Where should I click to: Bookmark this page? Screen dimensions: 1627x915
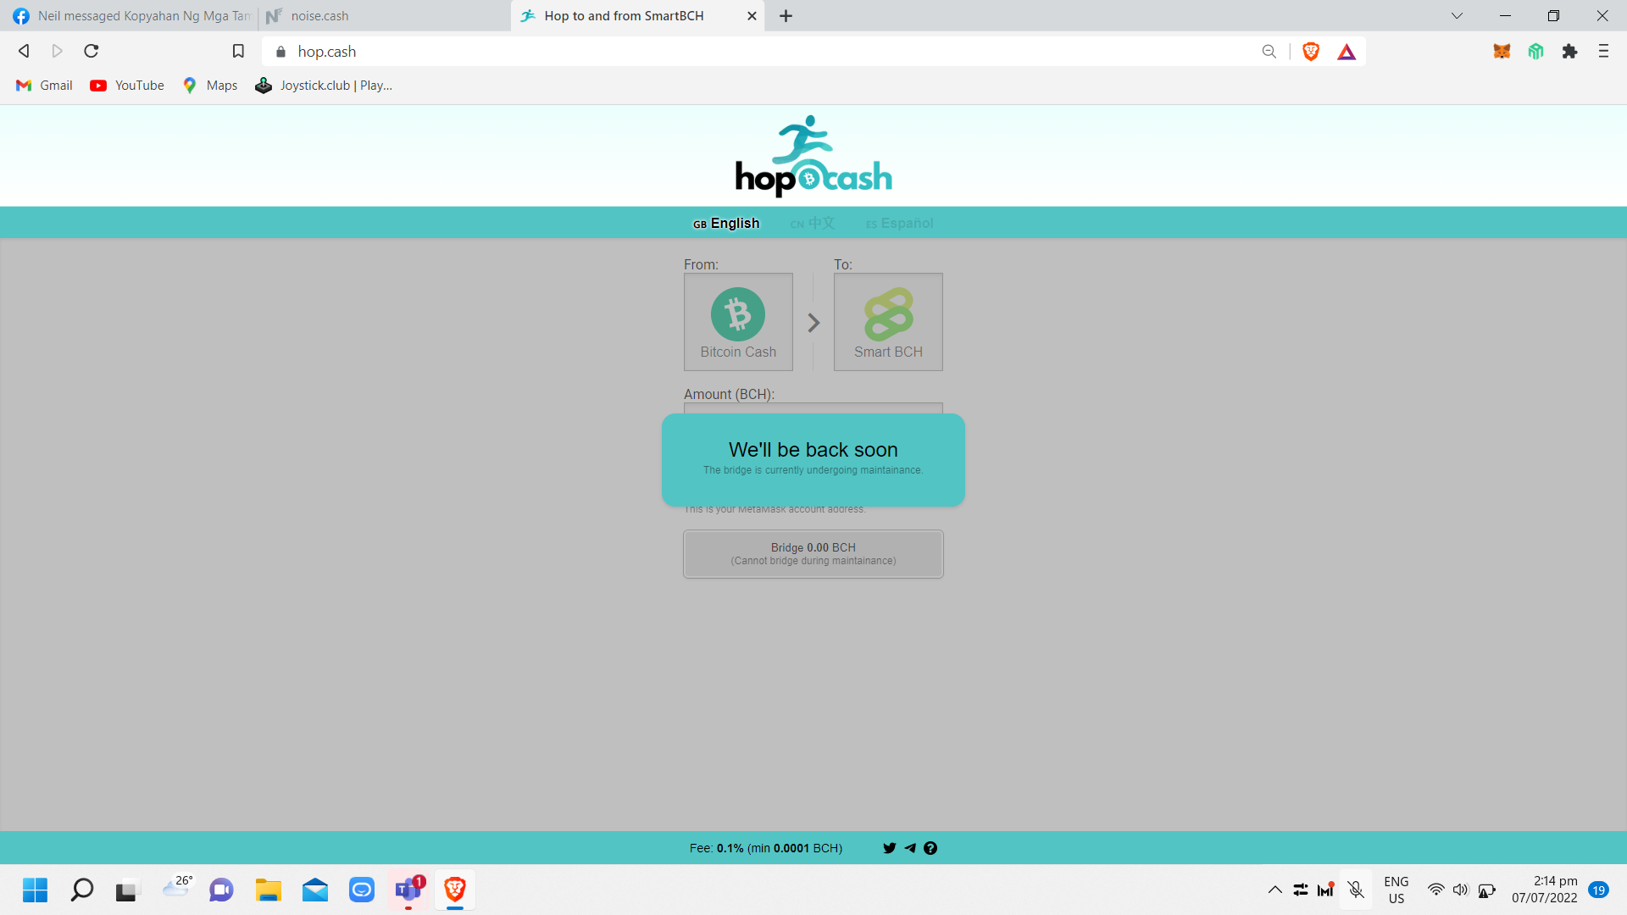click(x=238, y=52)
